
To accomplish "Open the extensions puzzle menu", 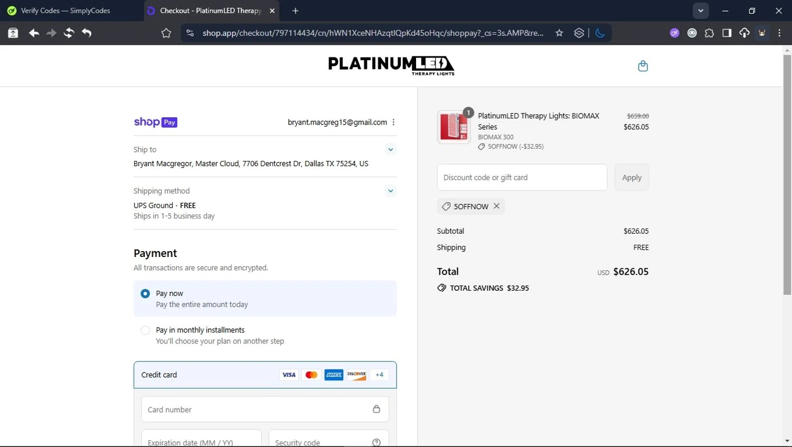I will point(709,33).
